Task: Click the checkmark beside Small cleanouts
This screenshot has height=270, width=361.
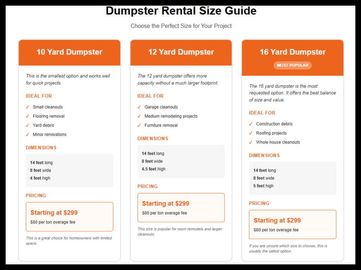Action: pos(28,107)
